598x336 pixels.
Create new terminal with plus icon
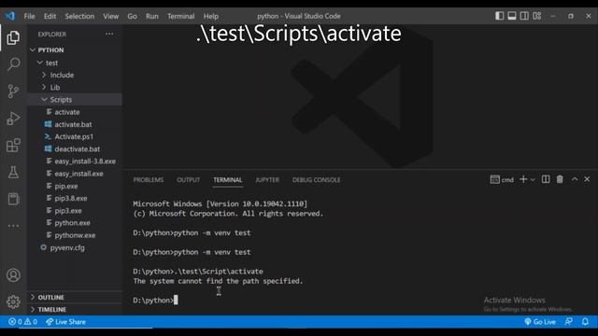pos(523,179)
